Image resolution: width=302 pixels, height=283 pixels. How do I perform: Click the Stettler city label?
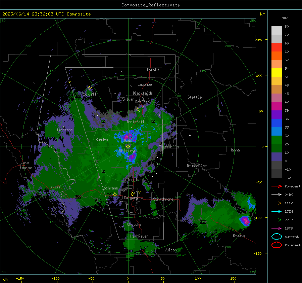coord(196,97)
